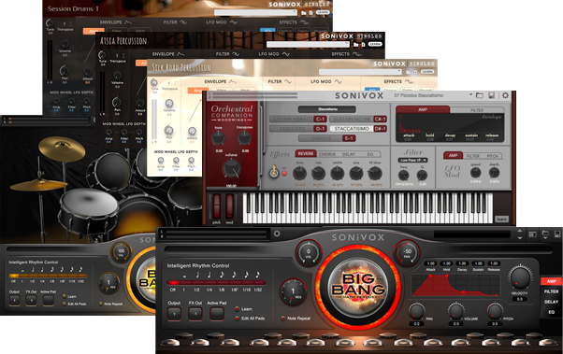Switch to FILTER tab in Orchestral envelope panel
Screen dimensions: 563x354
[477, 110]
